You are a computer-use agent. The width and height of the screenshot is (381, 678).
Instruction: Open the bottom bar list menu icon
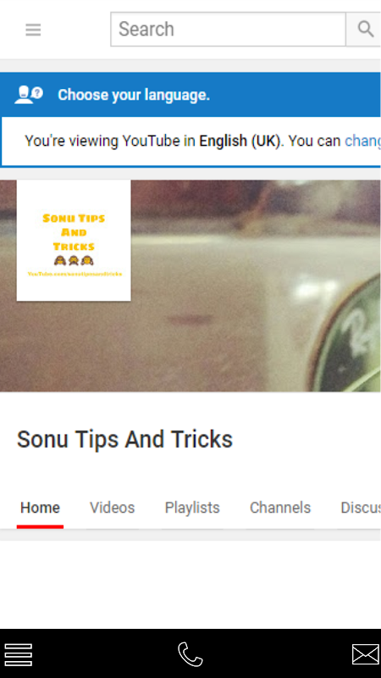pos(18,654)
